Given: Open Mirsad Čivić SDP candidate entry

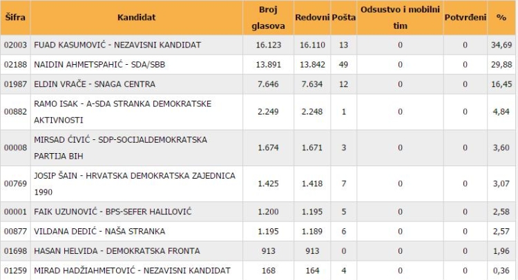Looking at the screenshot, I should [120, 147].
